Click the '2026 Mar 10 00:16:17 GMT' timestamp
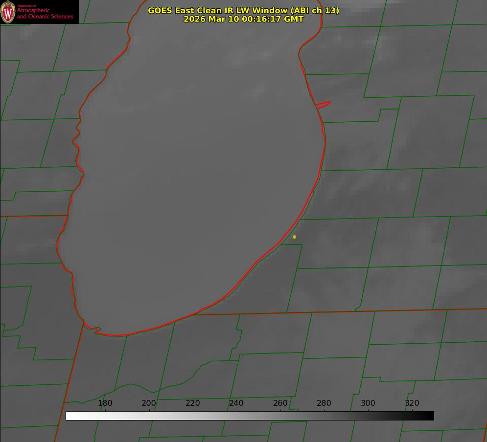487x442 pixels. (243, 19)
